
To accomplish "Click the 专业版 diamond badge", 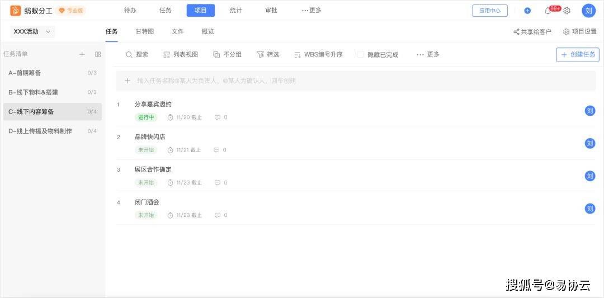I will [x=71, y=11].
